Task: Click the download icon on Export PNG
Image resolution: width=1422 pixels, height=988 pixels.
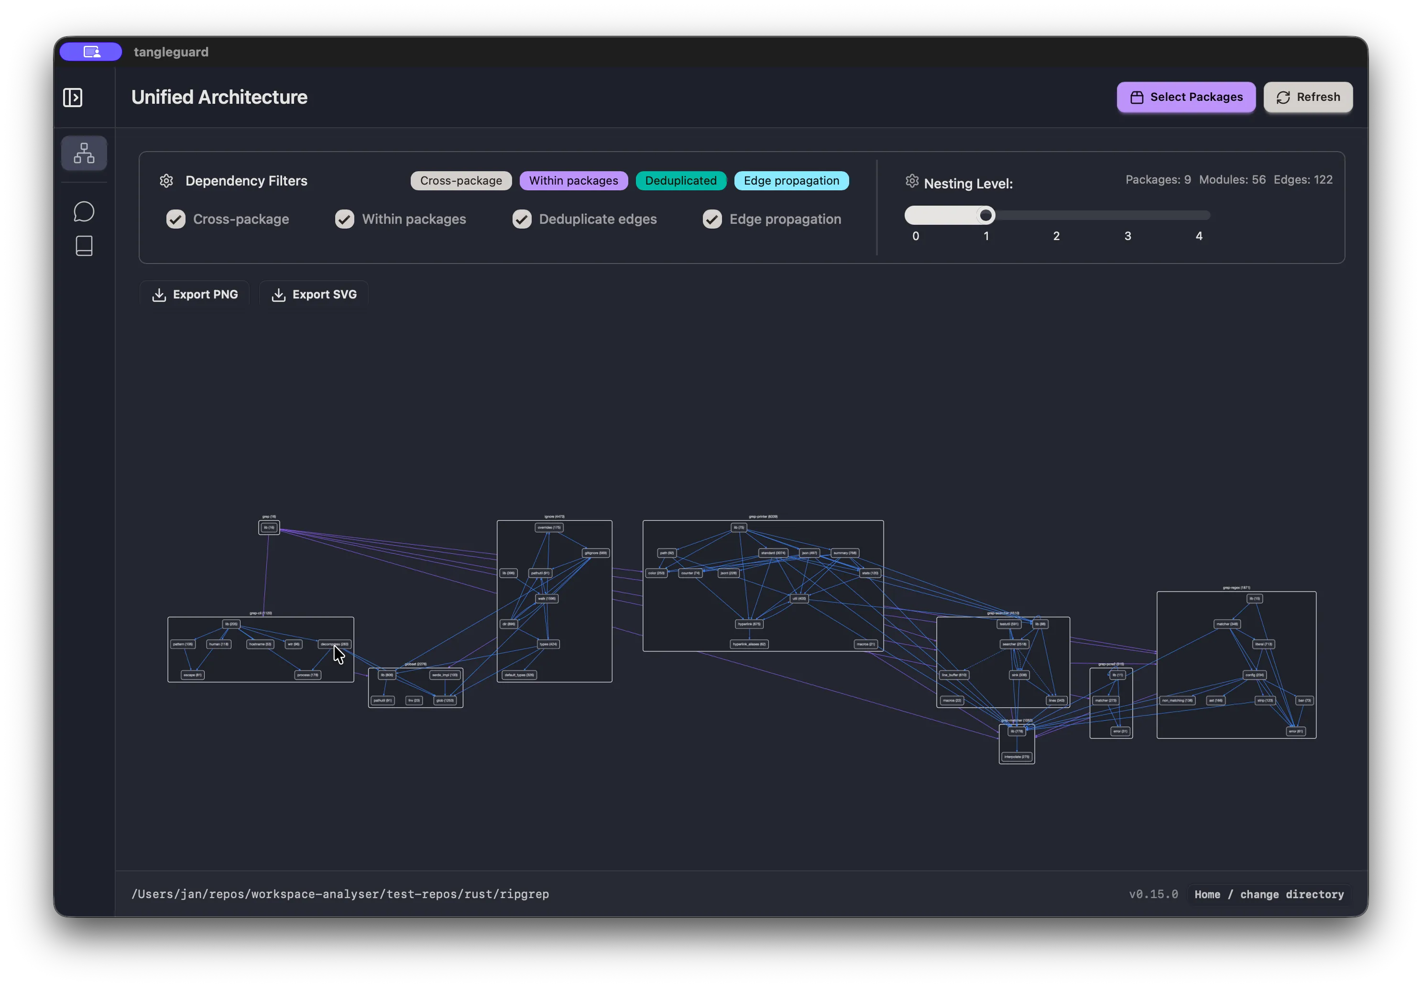Action: tap(159, 294)
